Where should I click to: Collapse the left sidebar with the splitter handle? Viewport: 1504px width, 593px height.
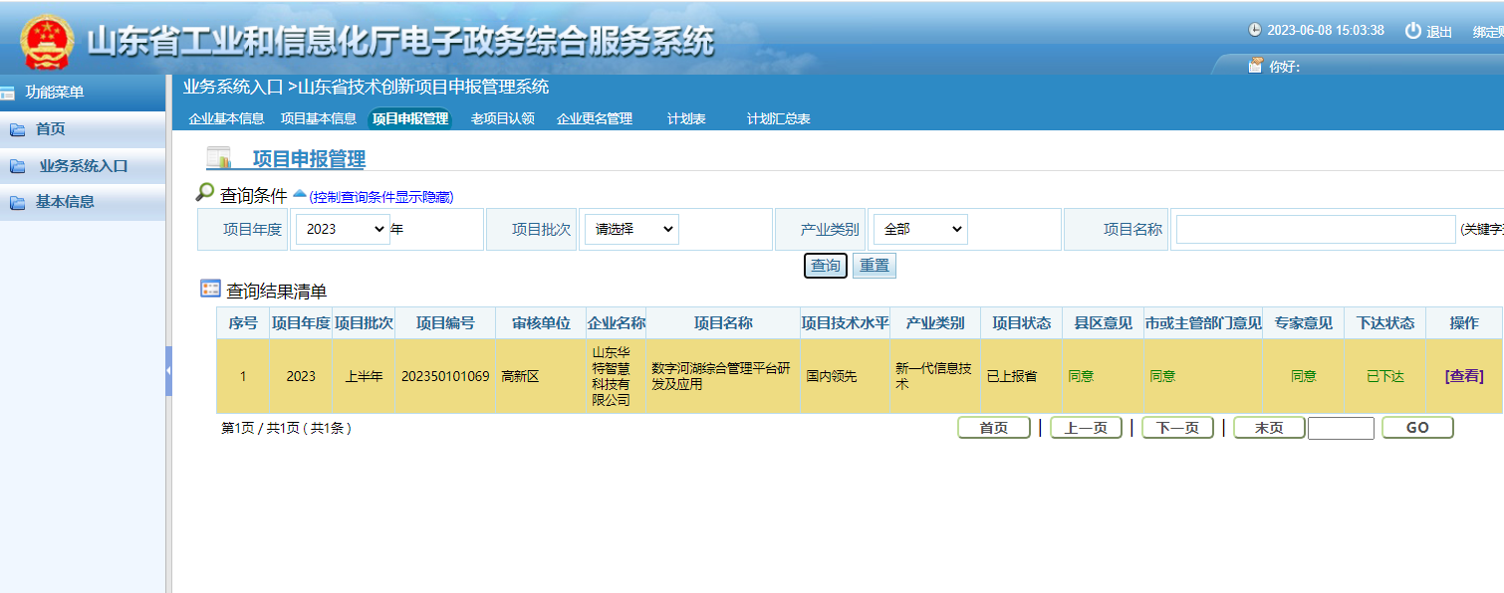click(168, 370)
